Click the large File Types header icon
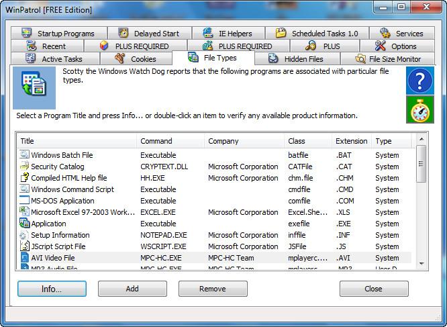 point(34,88)
